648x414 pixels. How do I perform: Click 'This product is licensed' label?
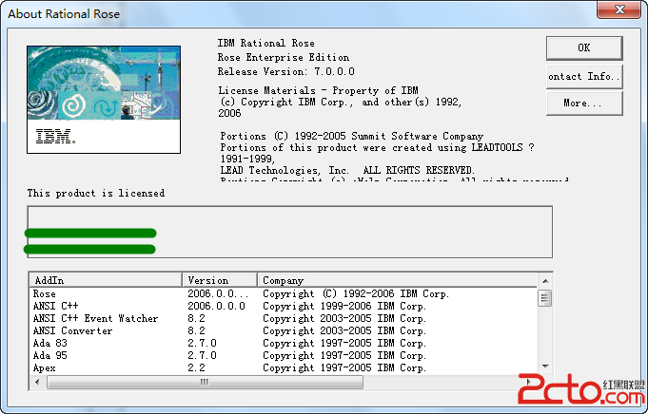[96, 194]
